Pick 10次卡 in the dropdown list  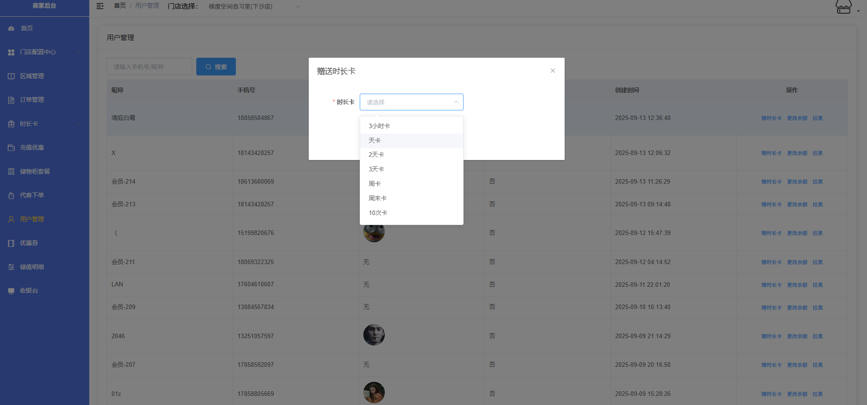point(378,213)
